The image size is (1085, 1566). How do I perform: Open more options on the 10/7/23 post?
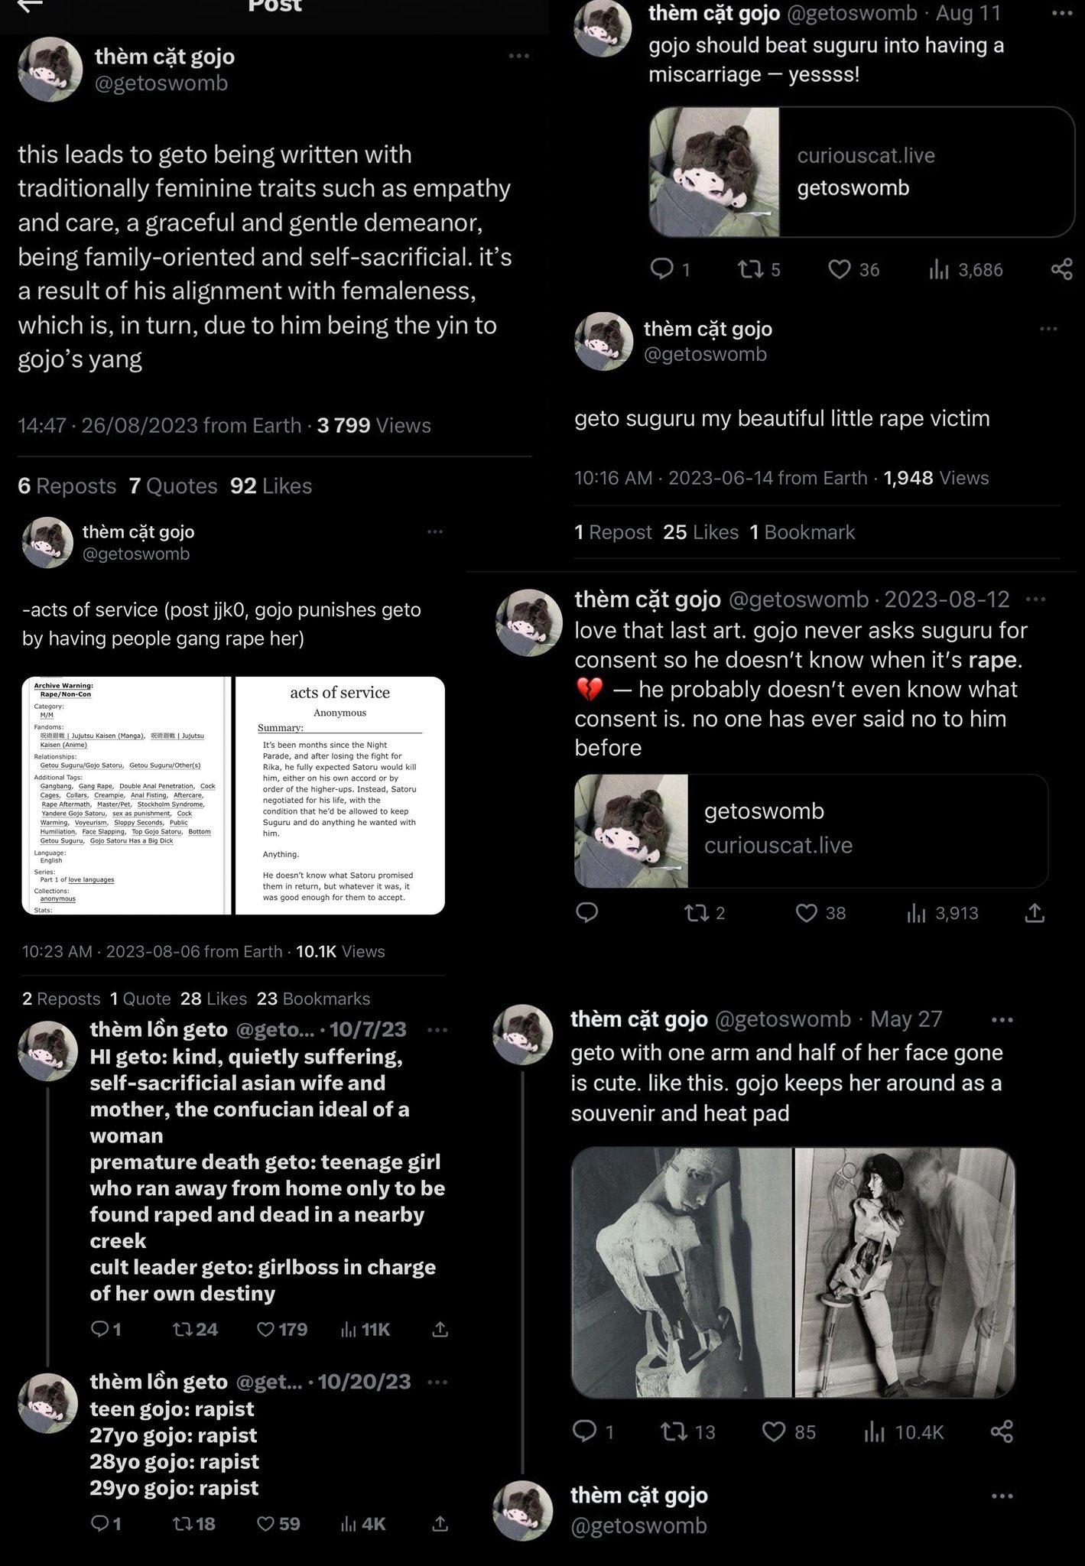click(437, 1029)
